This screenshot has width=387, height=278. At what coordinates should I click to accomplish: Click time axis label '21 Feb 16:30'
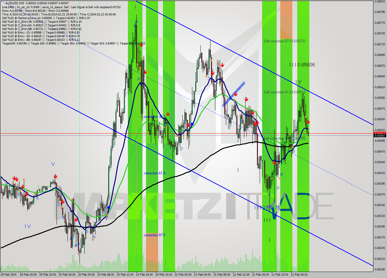point(261,275)
